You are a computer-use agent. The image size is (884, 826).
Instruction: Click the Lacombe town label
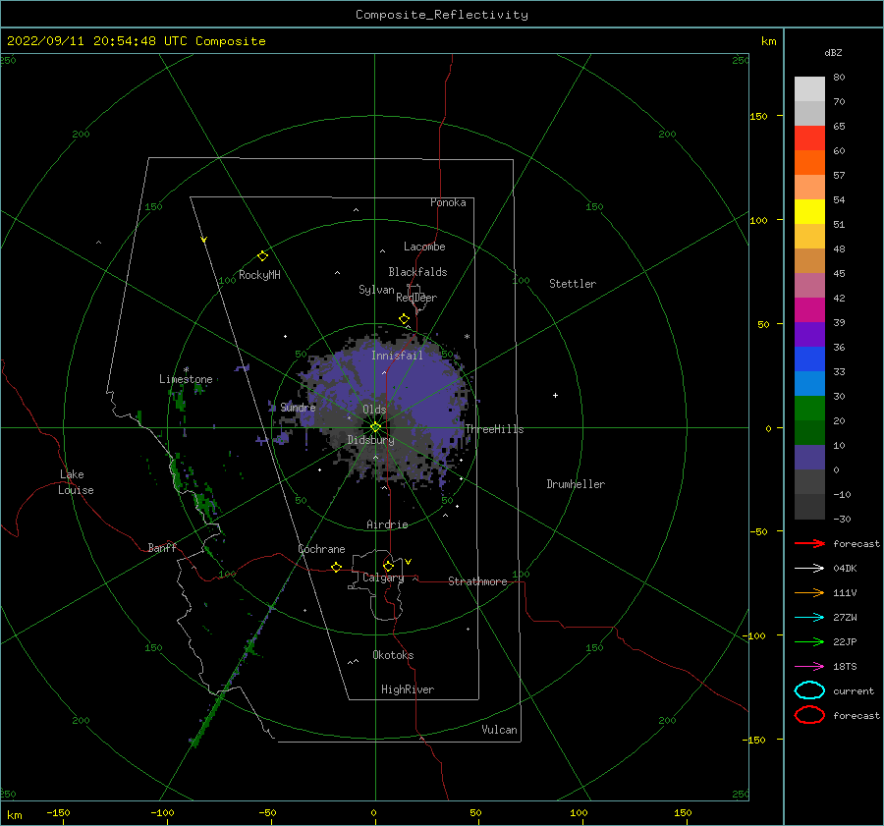tap(424, 247)
